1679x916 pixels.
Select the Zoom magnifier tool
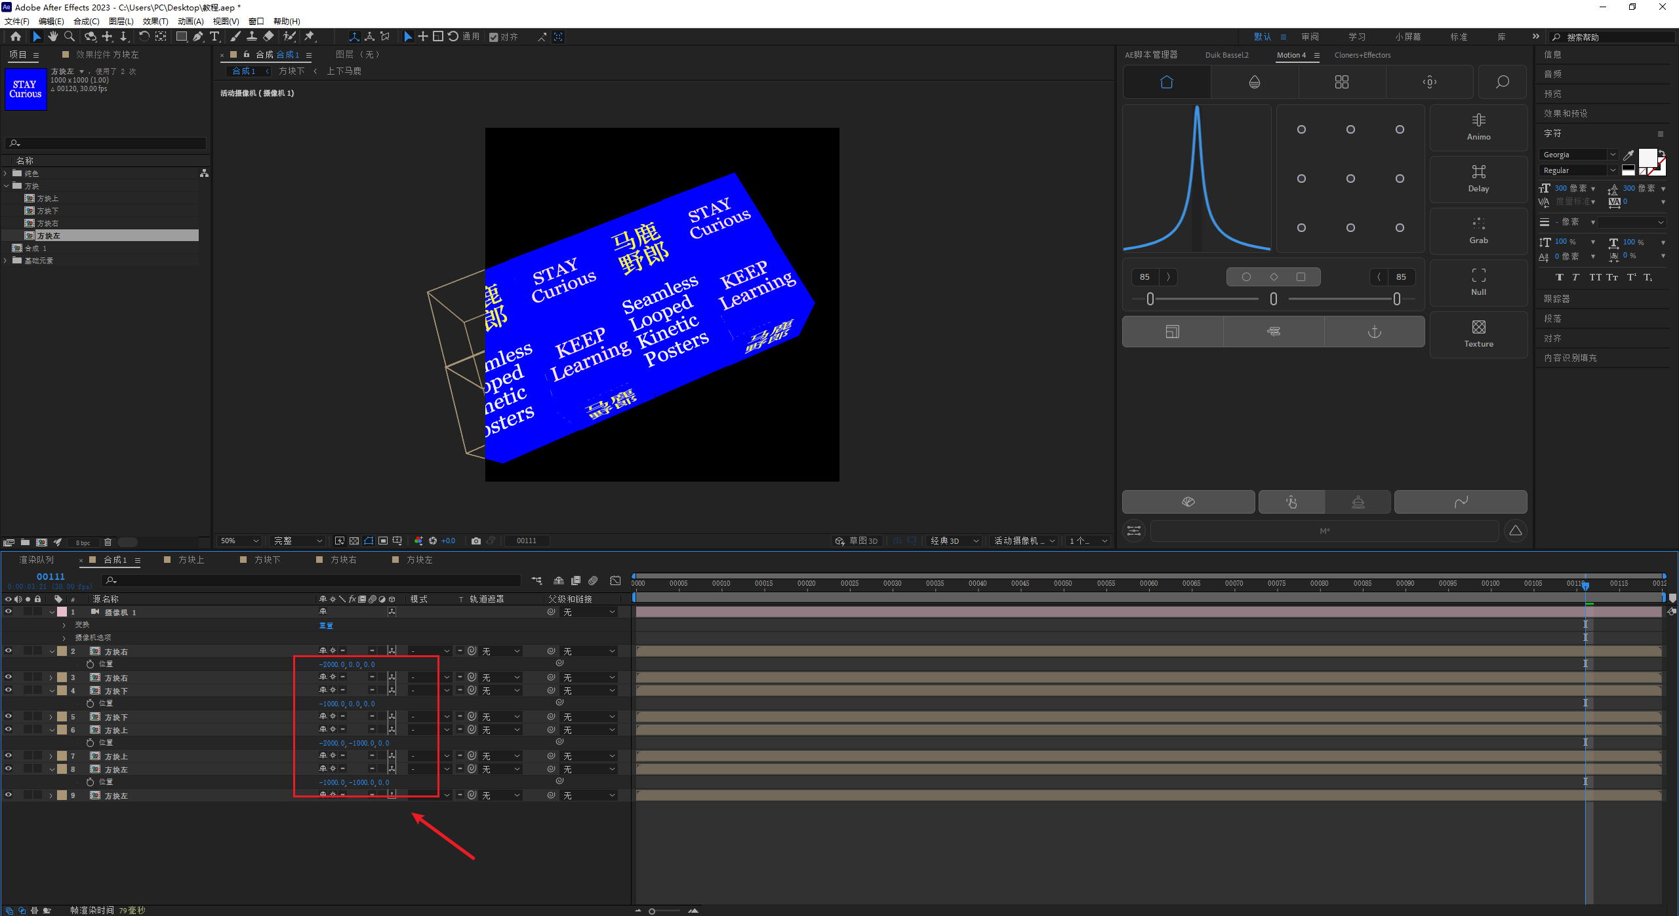(70, 37)
